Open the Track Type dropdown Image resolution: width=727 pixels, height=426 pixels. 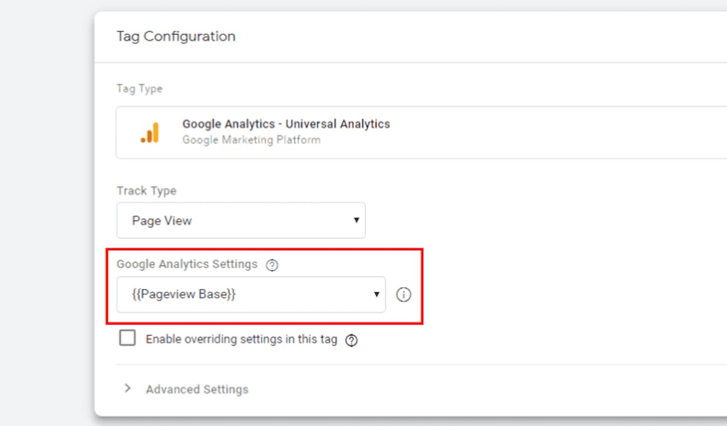pos(241,220)
